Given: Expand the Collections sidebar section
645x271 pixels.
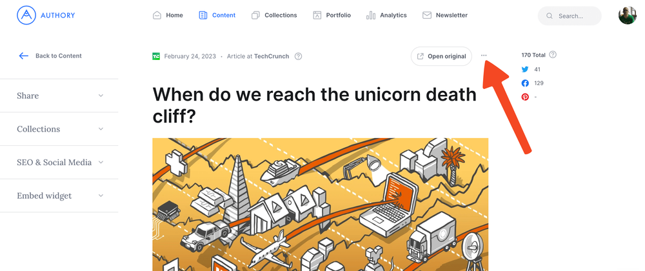Looking at the screenshot, I should pos(59,129).
